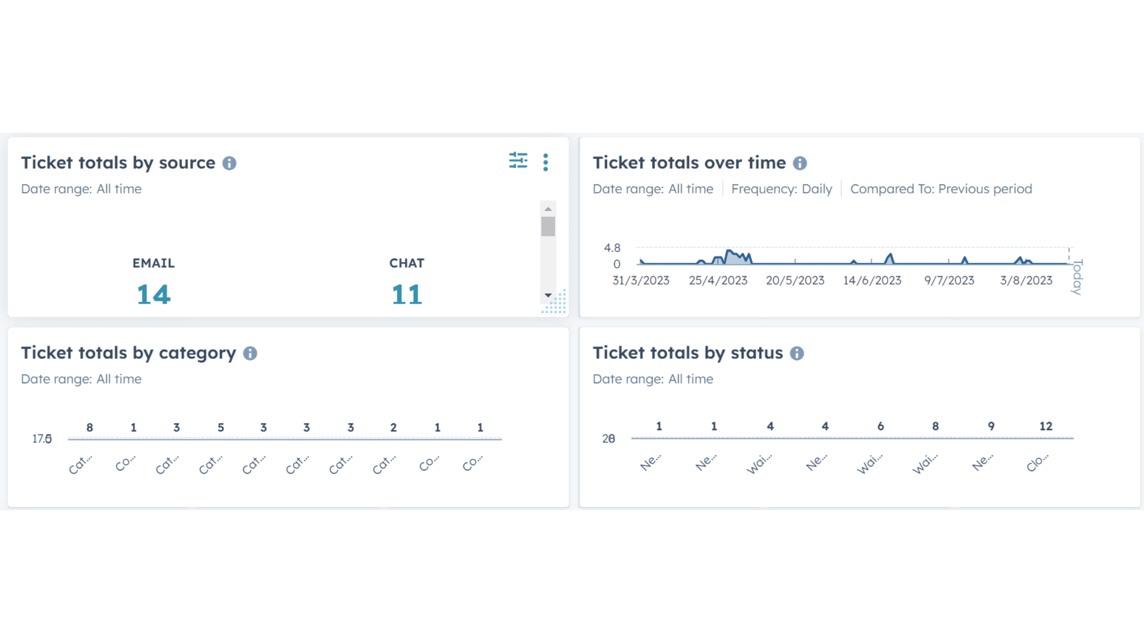Open the Date range: All time filter
Screen dimensions: 1144x643
pyautogui.click(x=653, y=189)
